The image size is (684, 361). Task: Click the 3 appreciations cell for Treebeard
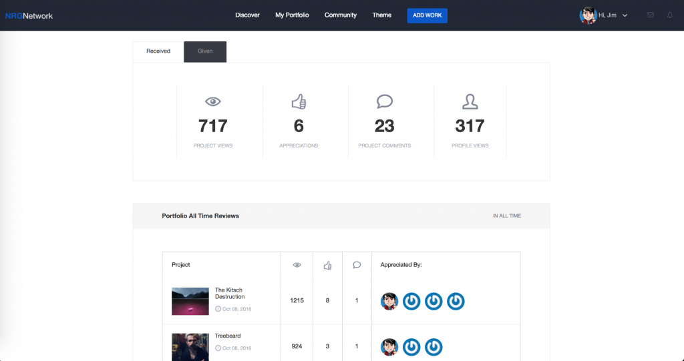click(x=327, y=346)
